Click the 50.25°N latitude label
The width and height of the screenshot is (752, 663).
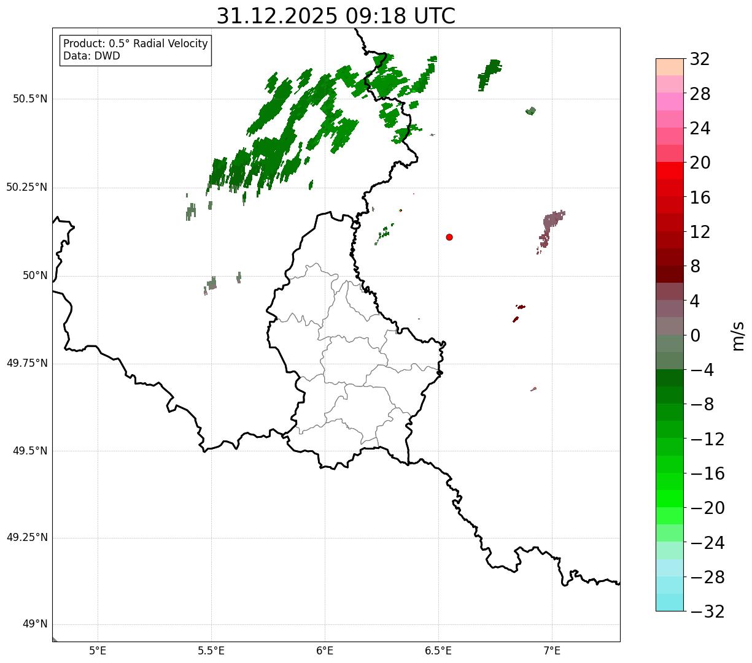click(27, 187)
